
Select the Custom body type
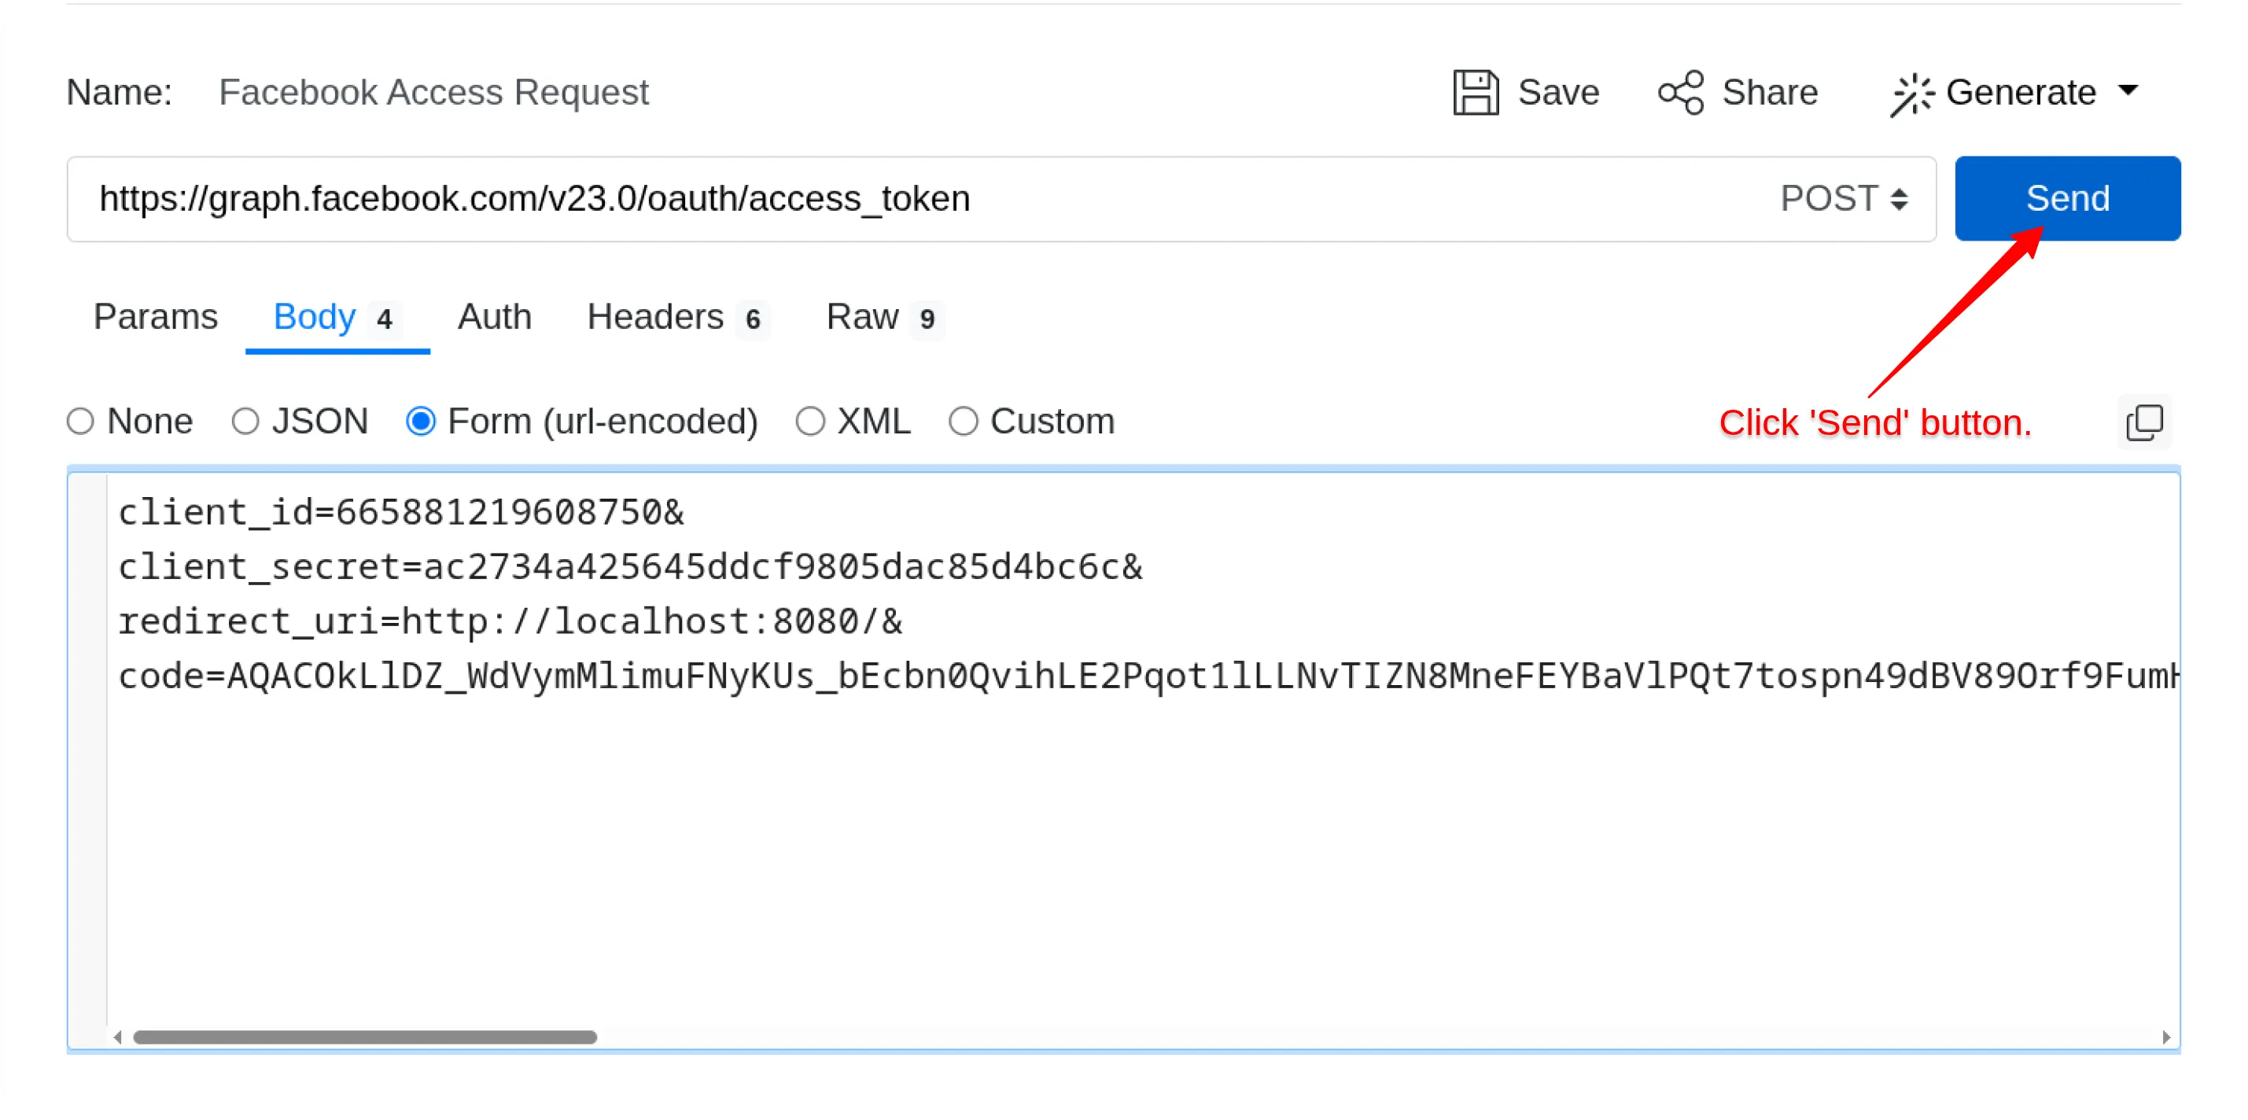(x=963, y=422)
